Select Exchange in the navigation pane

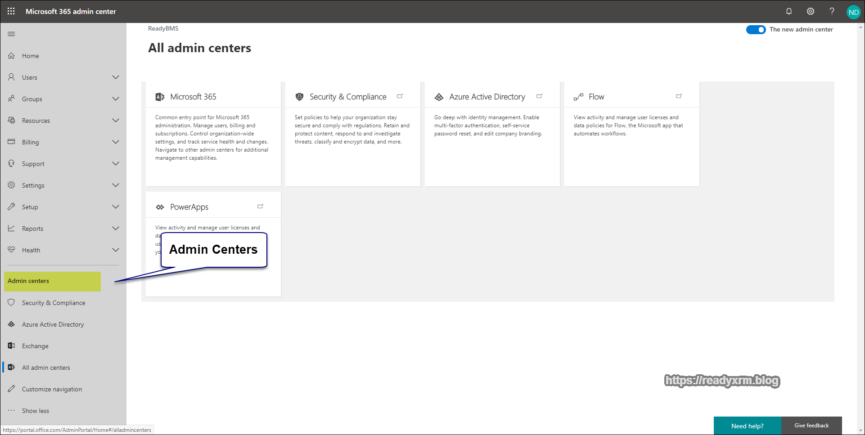pos(35,346)
